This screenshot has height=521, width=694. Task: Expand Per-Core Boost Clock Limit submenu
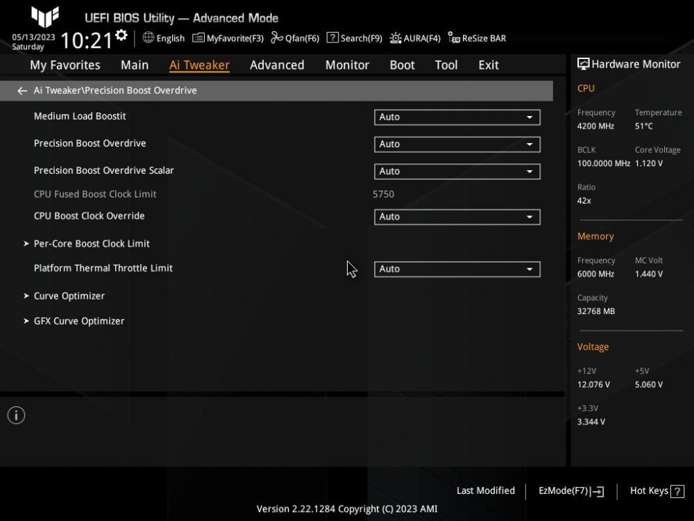point(92,244)
